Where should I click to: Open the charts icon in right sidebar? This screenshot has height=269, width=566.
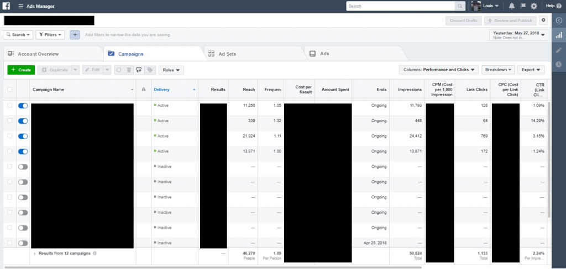pyautogui.click(x=559, y=35)
